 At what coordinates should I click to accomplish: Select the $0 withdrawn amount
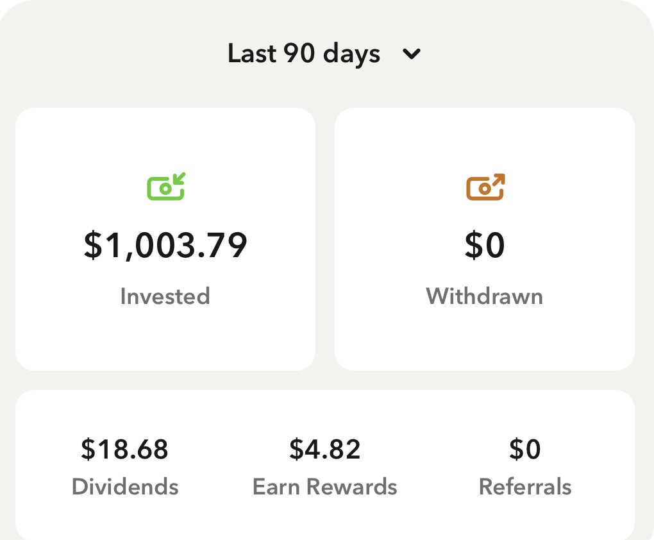(x=485, y=246)
